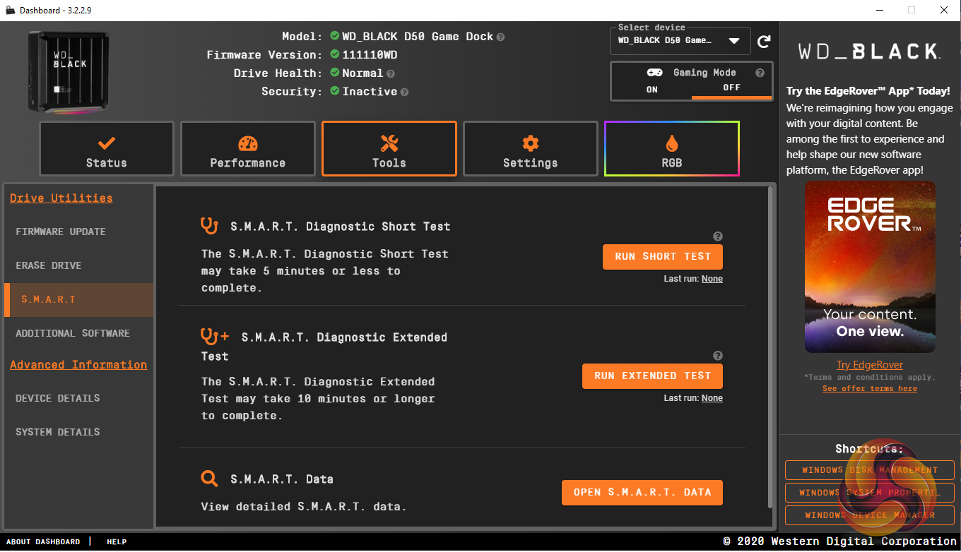Image resolution: width=961 pixels, height=552 pixels.
Task: Run the S.M.A.R.T. short test
Action: click(x=663, y=257)
